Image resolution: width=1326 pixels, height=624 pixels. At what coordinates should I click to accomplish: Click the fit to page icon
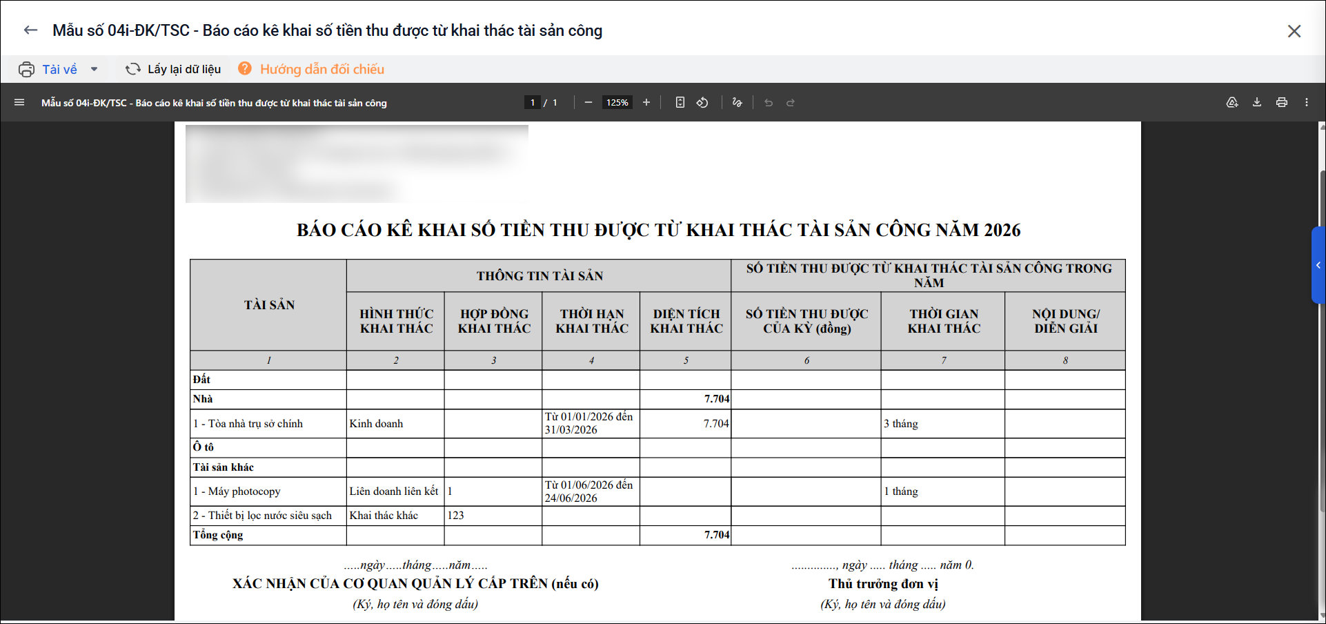coord(680,102)
